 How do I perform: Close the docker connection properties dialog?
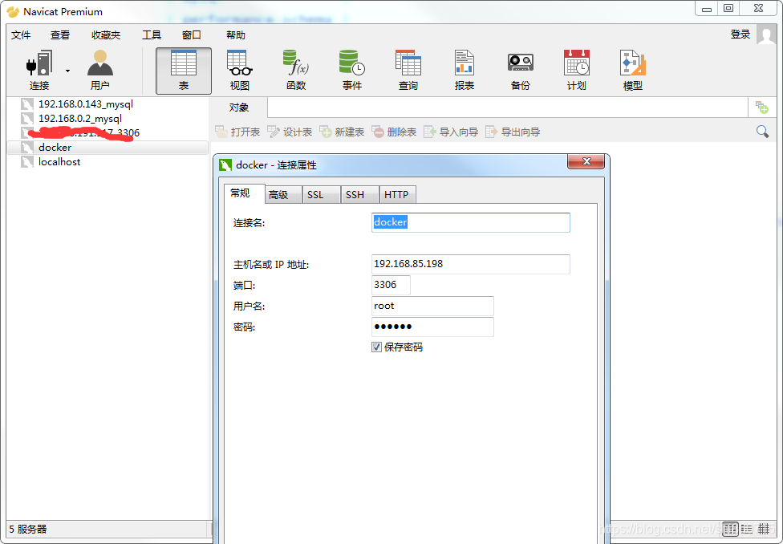click(586, 161)
